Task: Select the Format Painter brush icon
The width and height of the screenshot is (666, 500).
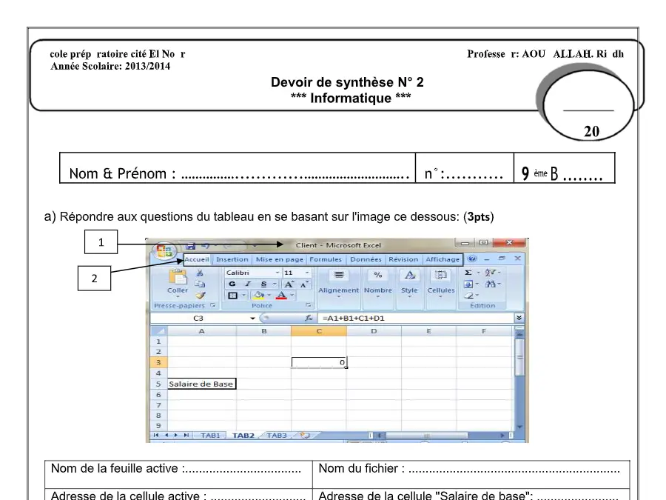Action: tap(200, 295)
